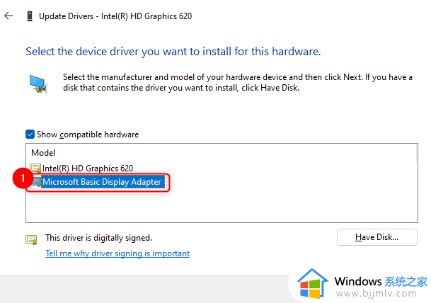This screenshot has height=303, width=431.
Task: Click the display adapter hardware icon
Action: click(38, 84)
